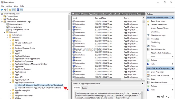Open the File menu
Image resolution: width=175 pixels, height=99 pixels.
click(3, 6)
